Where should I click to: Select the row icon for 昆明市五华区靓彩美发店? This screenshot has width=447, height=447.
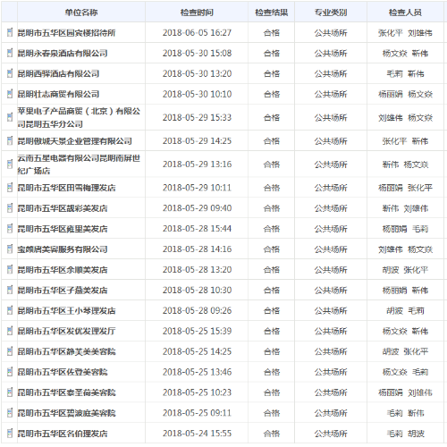[x=10, y=207]
